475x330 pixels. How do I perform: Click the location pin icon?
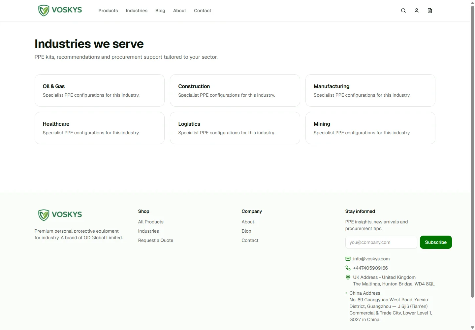click(348, 277)
